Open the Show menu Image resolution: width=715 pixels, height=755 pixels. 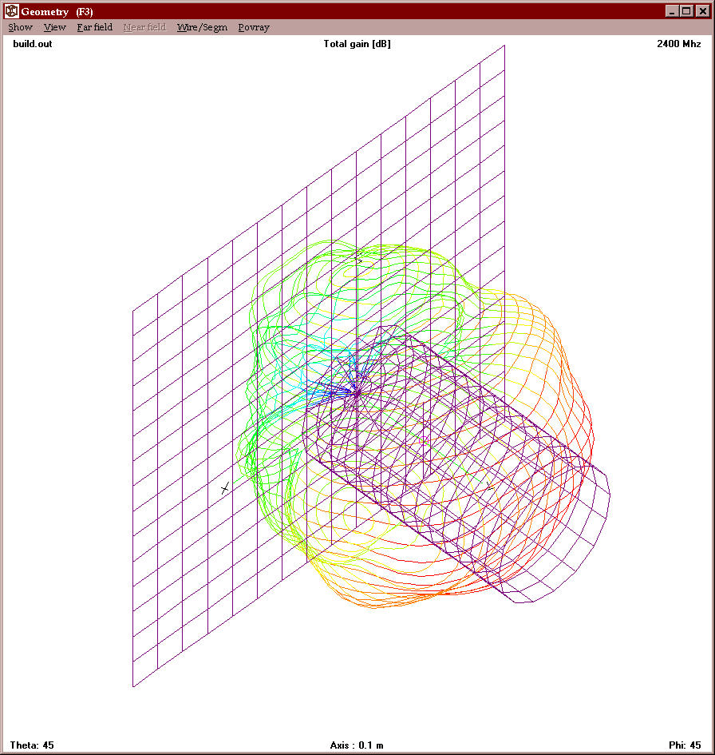(20, 27)
